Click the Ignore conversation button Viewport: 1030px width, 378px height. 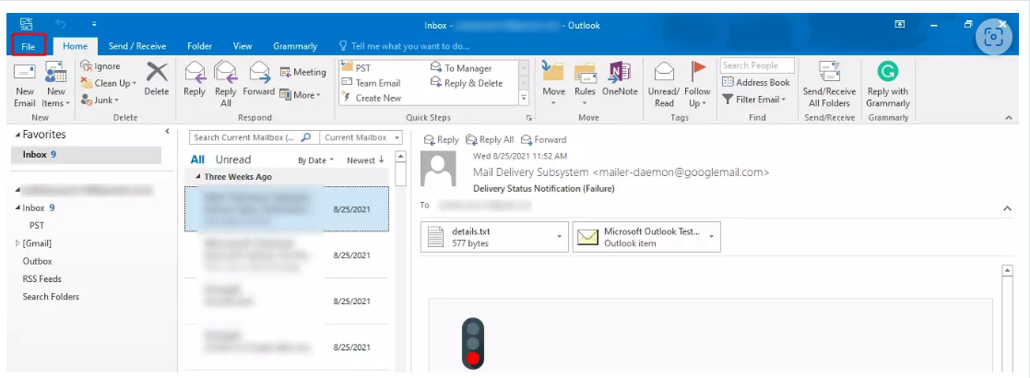click(101, 66)
